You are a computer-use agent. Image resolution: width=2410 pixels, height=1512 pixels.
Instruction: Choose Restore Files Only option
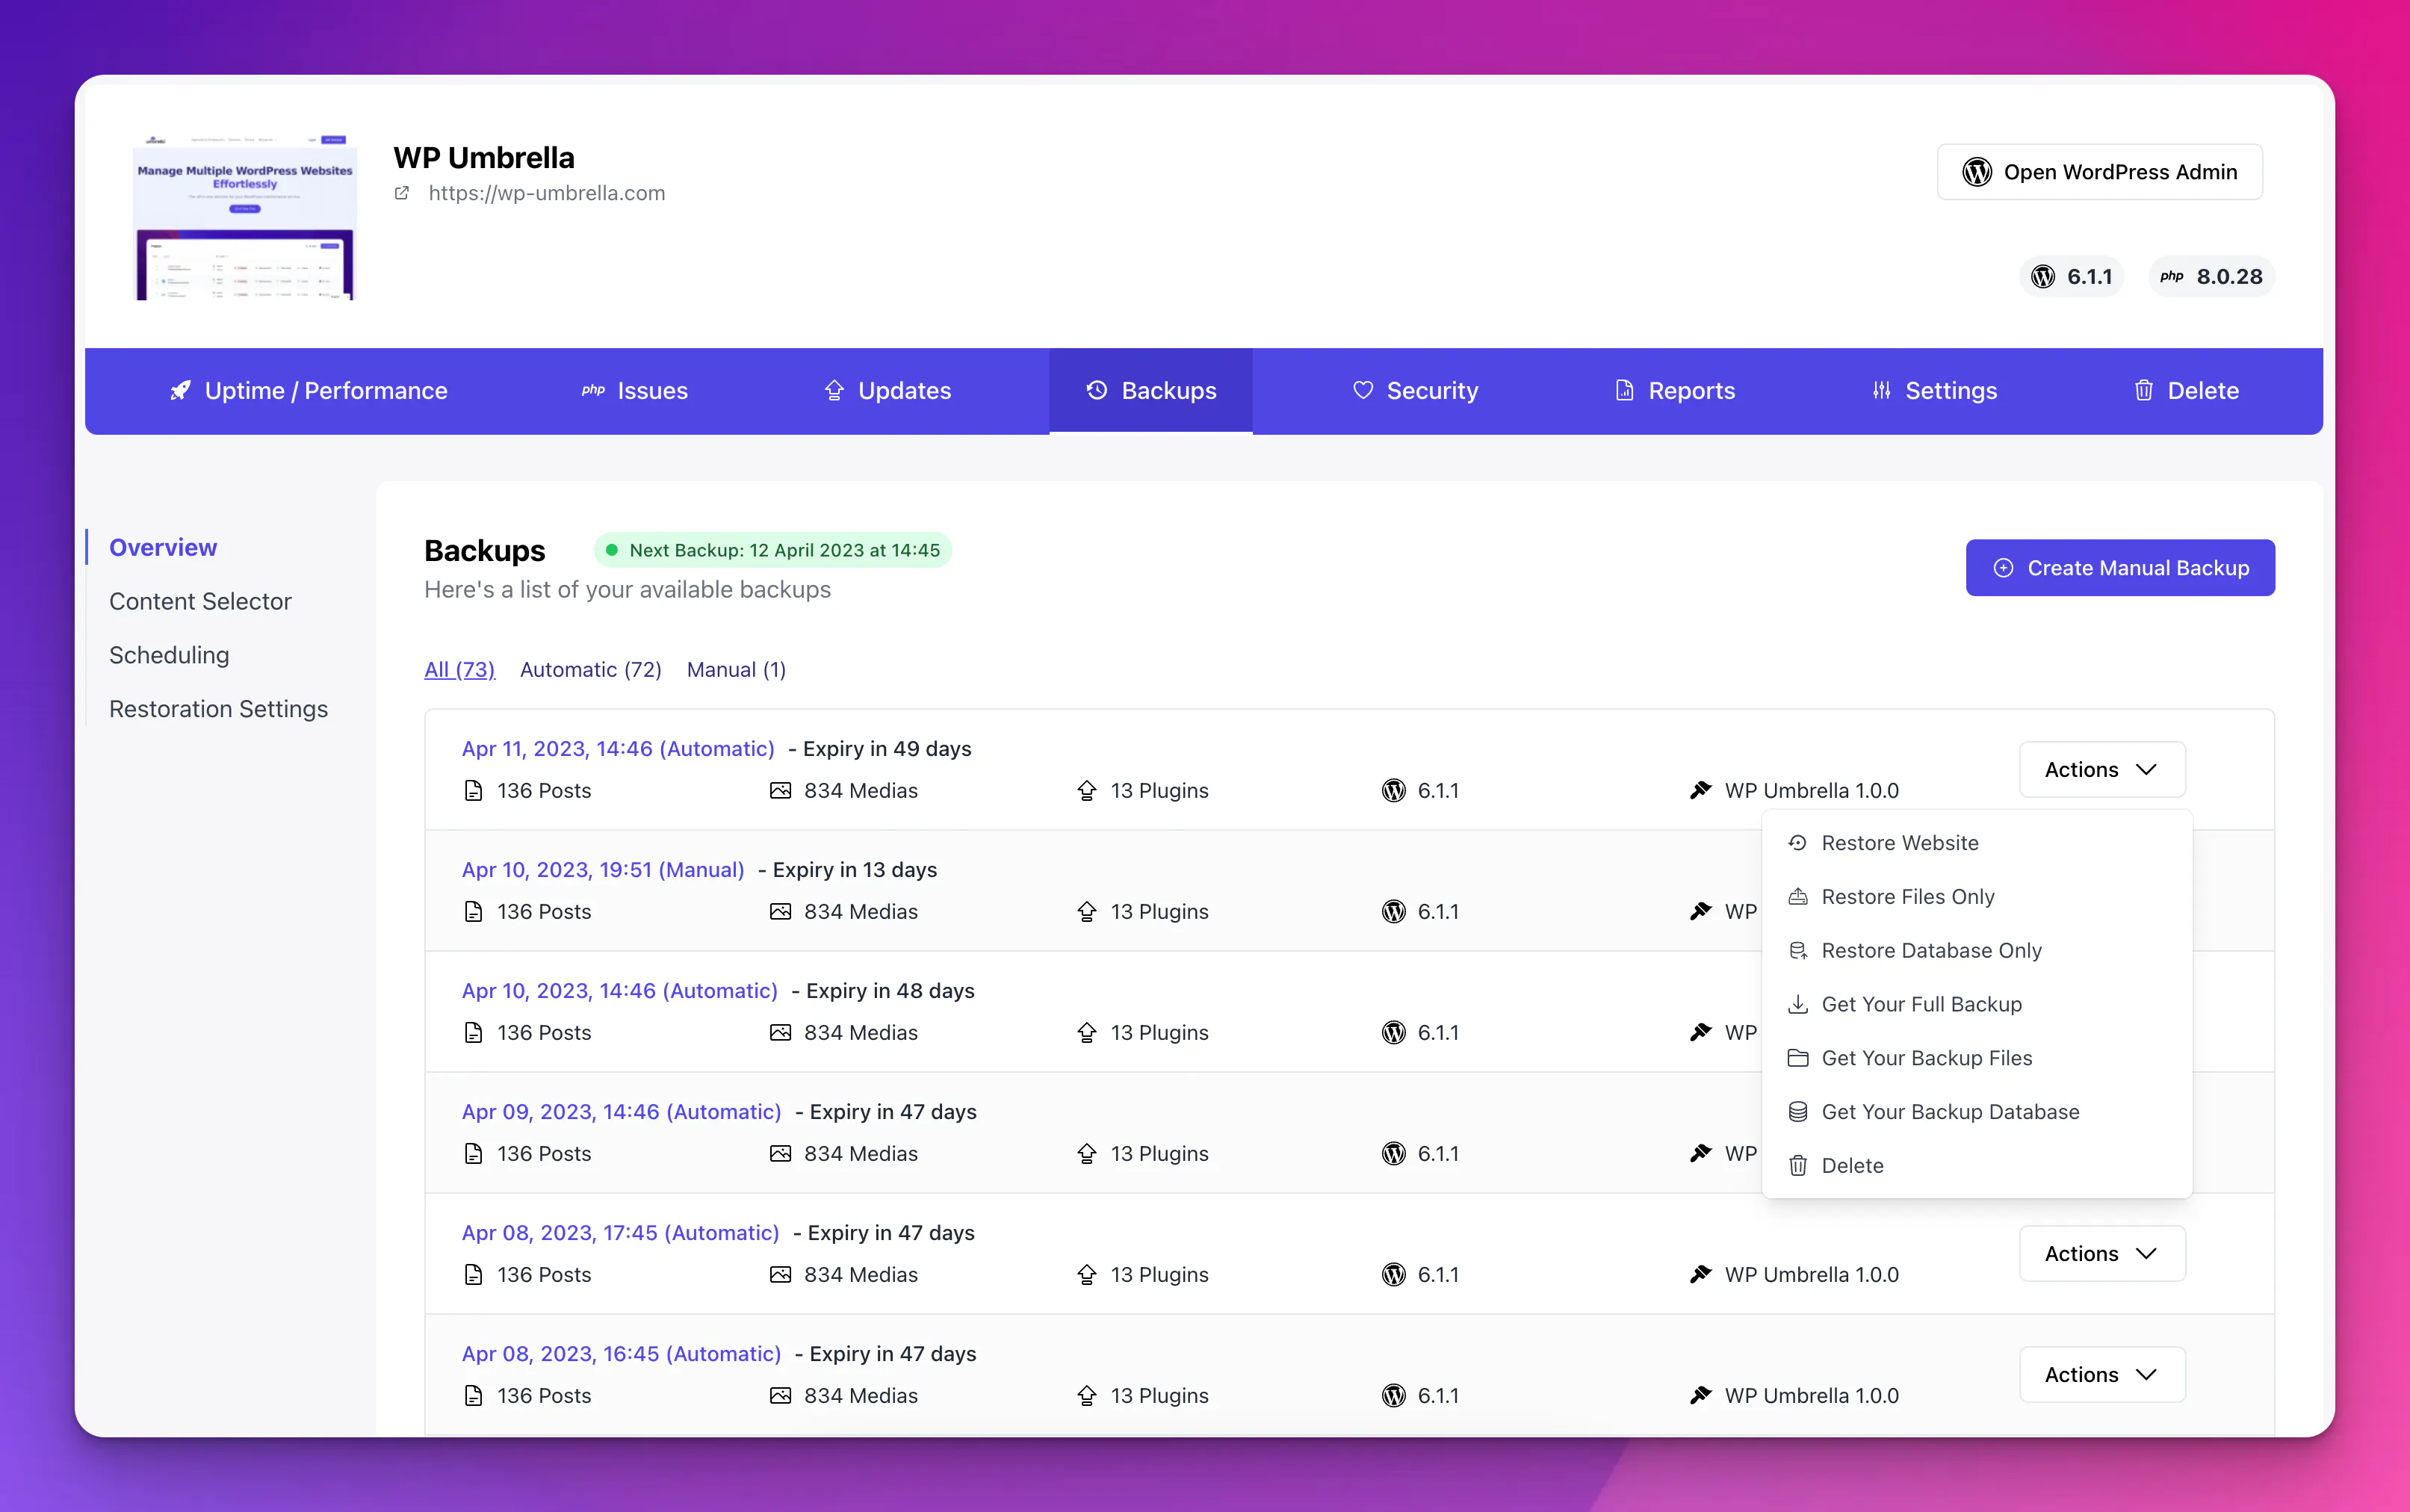point(1977,897)
